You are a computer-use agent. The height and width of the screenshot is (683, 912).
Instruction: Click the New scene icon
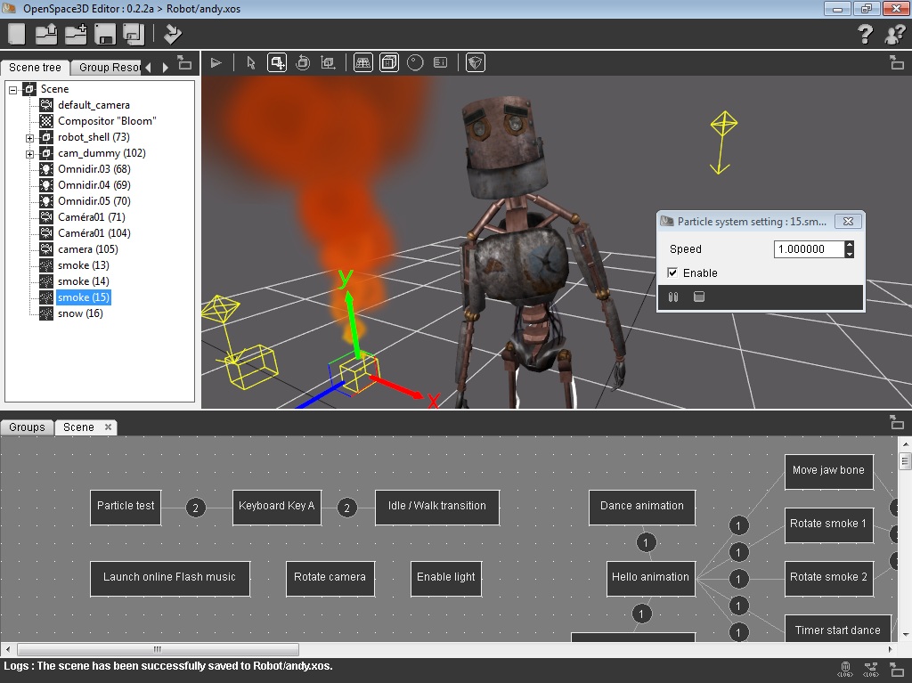click(x=17, y=34)
